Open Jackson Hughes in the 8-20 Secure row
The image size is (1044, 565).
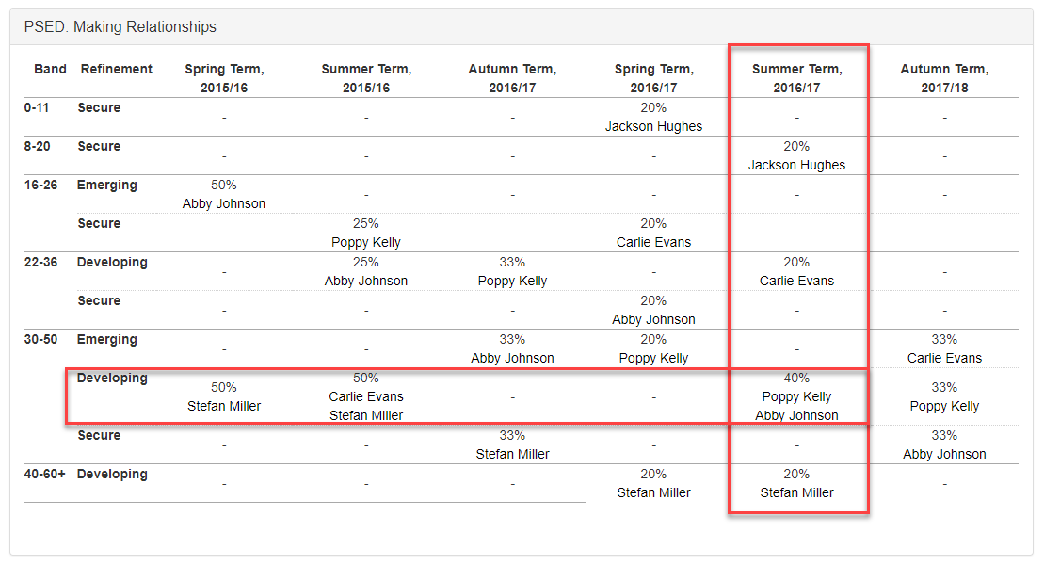point(796,165)
